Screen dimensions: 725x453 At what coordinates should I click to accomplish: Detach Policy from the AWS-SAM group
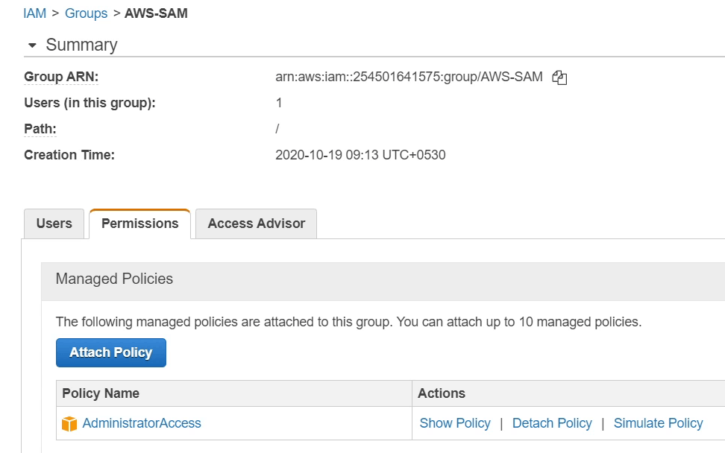point(552,423)
